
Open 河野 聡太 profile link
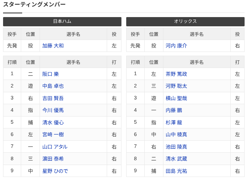[176, 86]
